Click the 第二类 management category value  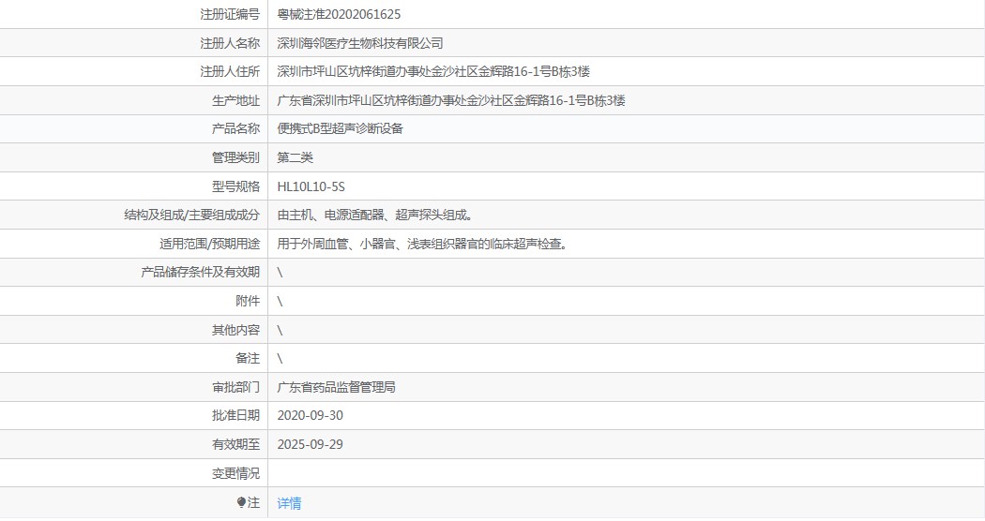tap(295, 157)
